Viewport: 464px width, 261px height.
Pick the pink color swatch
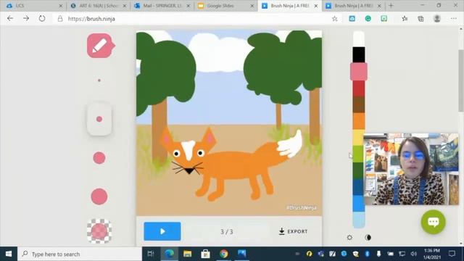pyautogui.click(x=359, y=71)
